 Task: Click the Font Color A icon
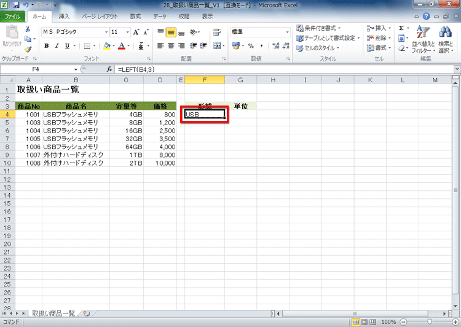coord(122,46)
